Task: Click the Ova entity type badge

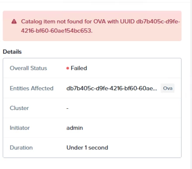Action: click(168, 88)
